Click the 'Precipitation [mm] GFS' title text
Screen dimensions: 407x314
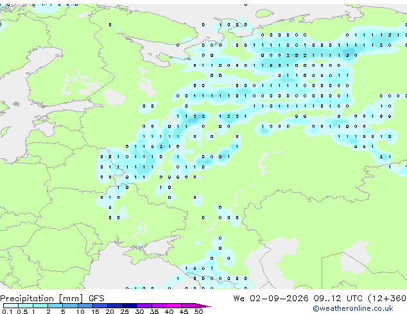coord(52,299)
